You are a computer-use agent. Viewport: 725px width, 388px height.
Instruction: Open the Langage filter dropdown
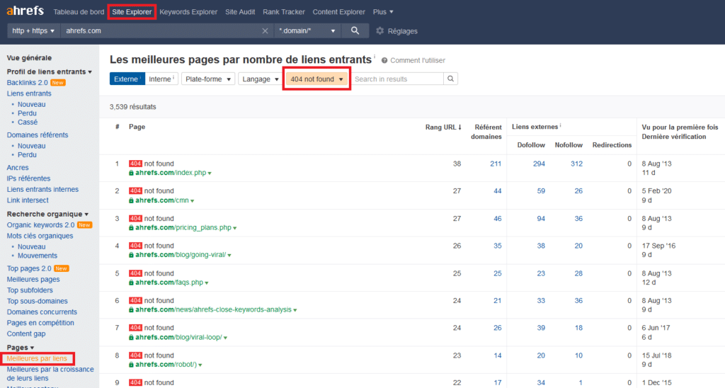coord(260,79)
